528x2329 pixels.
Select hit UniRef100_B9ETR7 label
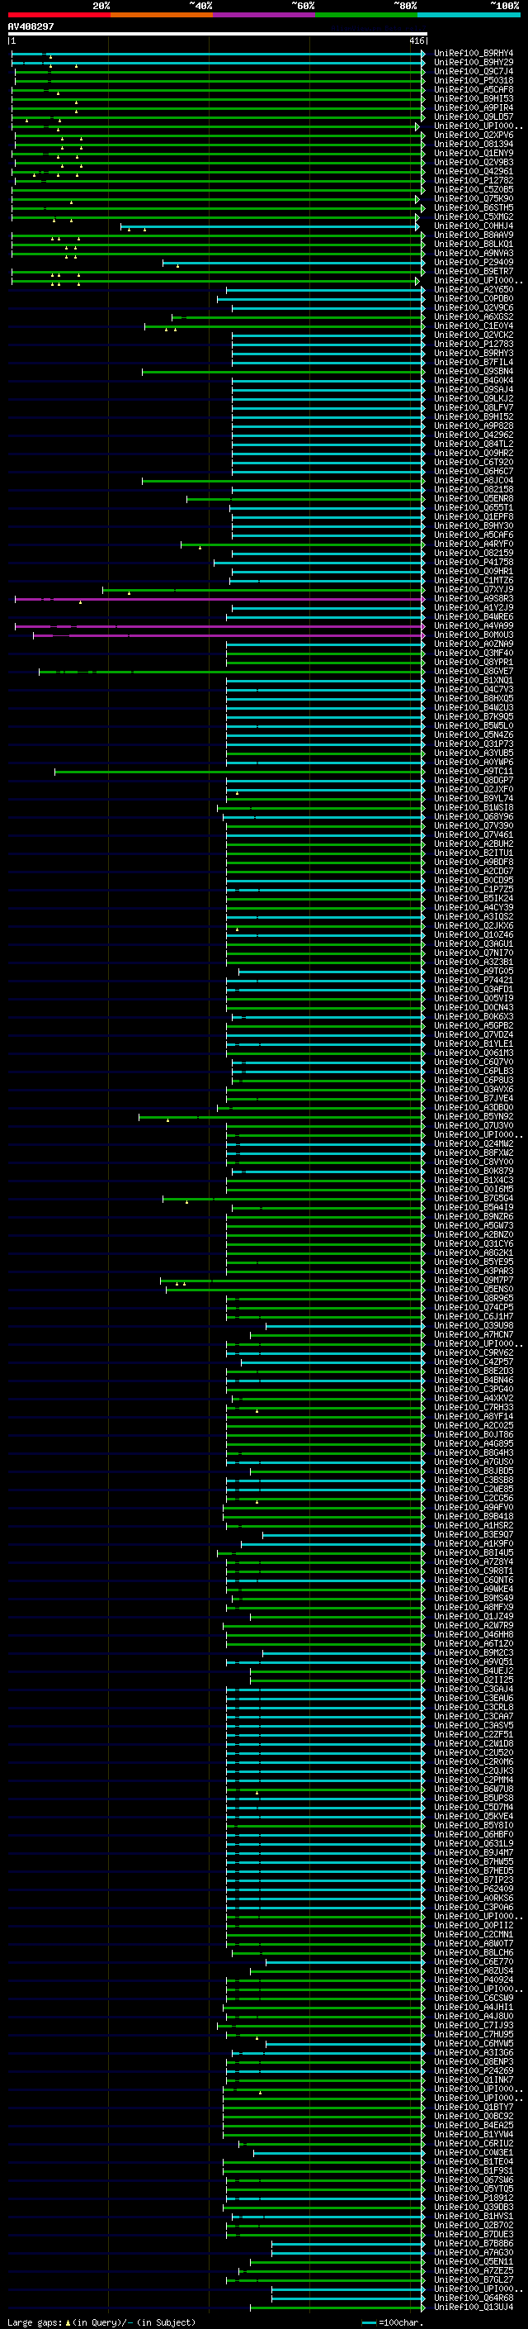point(474,271)
